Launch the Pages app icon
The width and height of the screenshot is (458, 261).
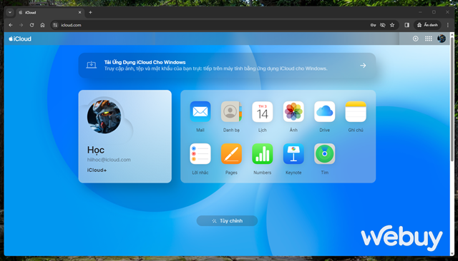[231, 154]
